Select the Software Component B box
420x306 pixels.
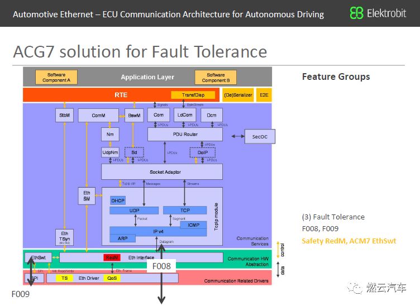(x=216, y=78)
